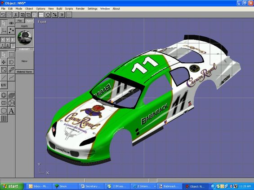The height and width of the screenshot is (190, 254).
Task: Choose the Point edit mode with dots
Action: pyautogui.click(x=11, y=30)
